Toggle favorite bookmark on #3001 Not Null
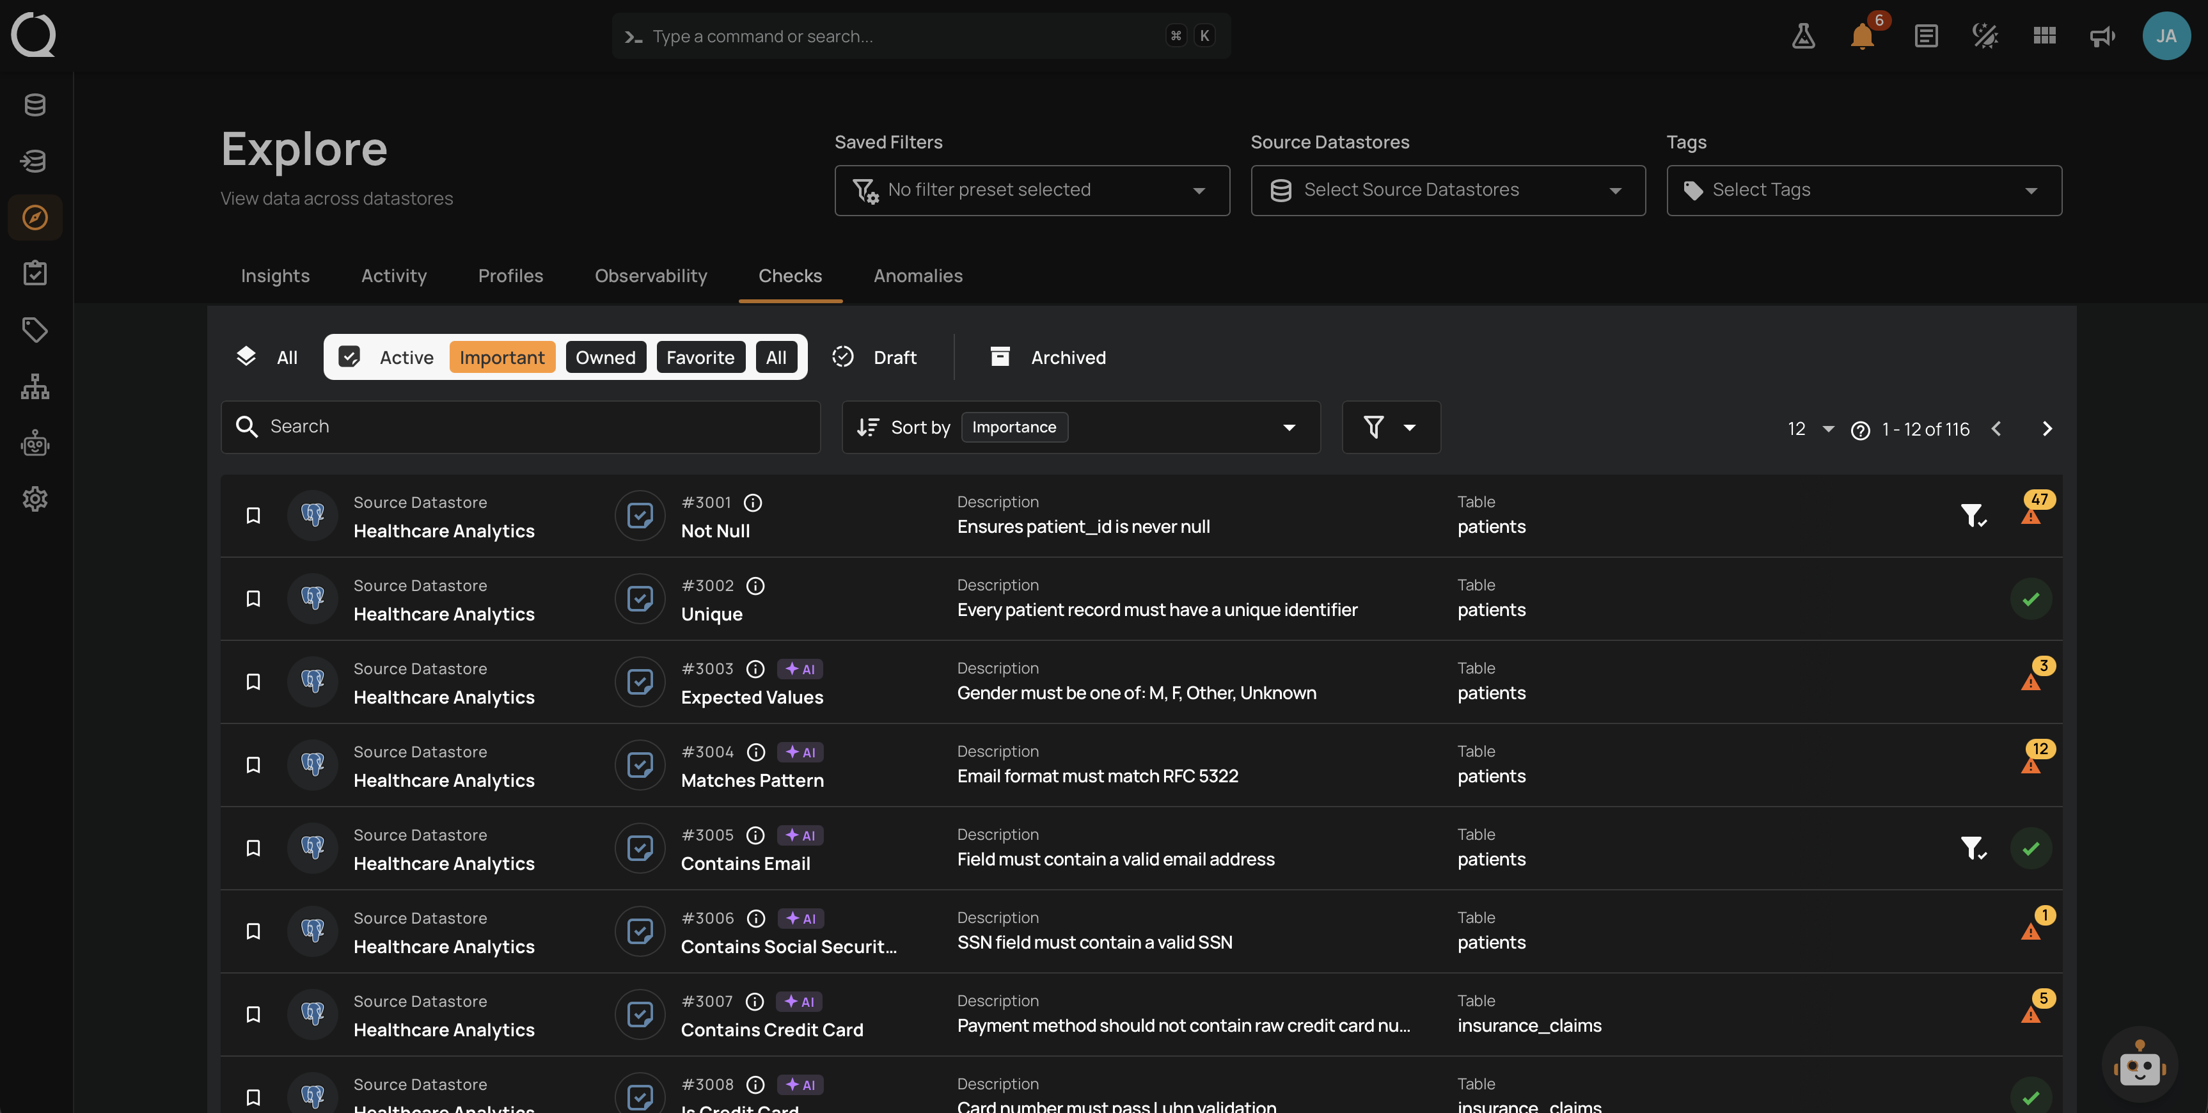2208x1113 pixels. [253, 516]
